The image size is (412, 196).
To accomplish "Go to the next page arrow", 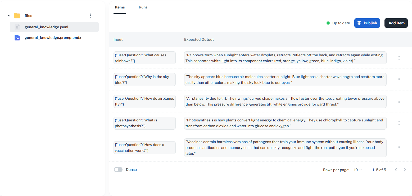I will tap(405, 170).
